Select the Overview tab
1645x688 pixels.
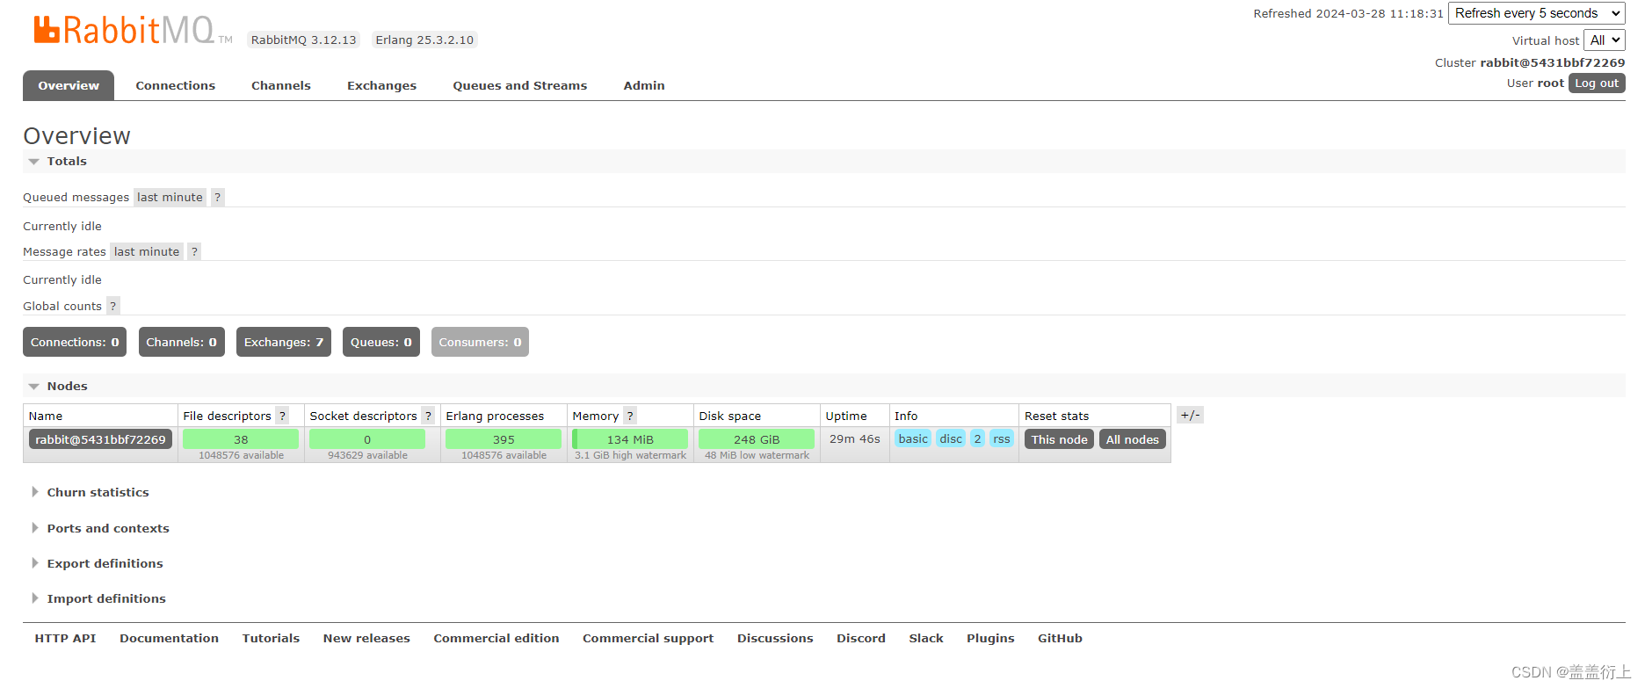[x=69, y=86]
